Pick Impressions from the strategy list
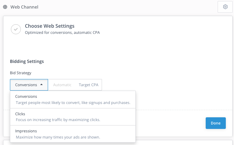 26,131
